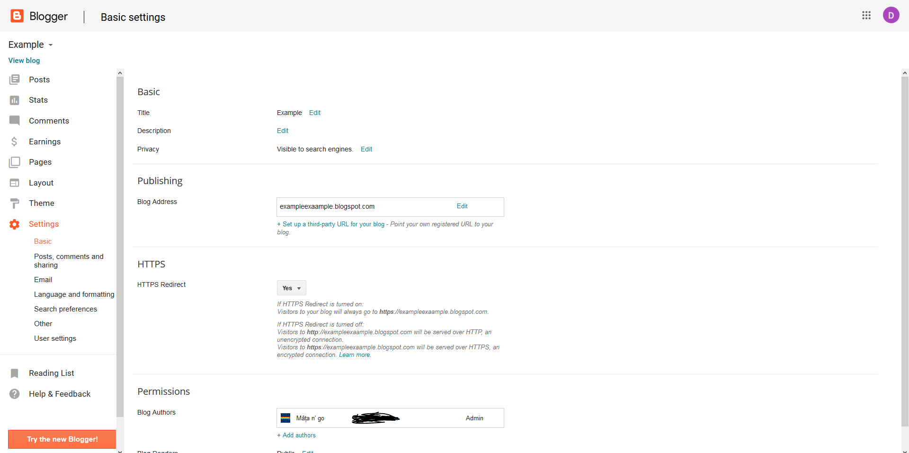Select the Basic settings submenu
Image resolution: width=909 pixels, height=453 pixels.
tap(43, 241)
